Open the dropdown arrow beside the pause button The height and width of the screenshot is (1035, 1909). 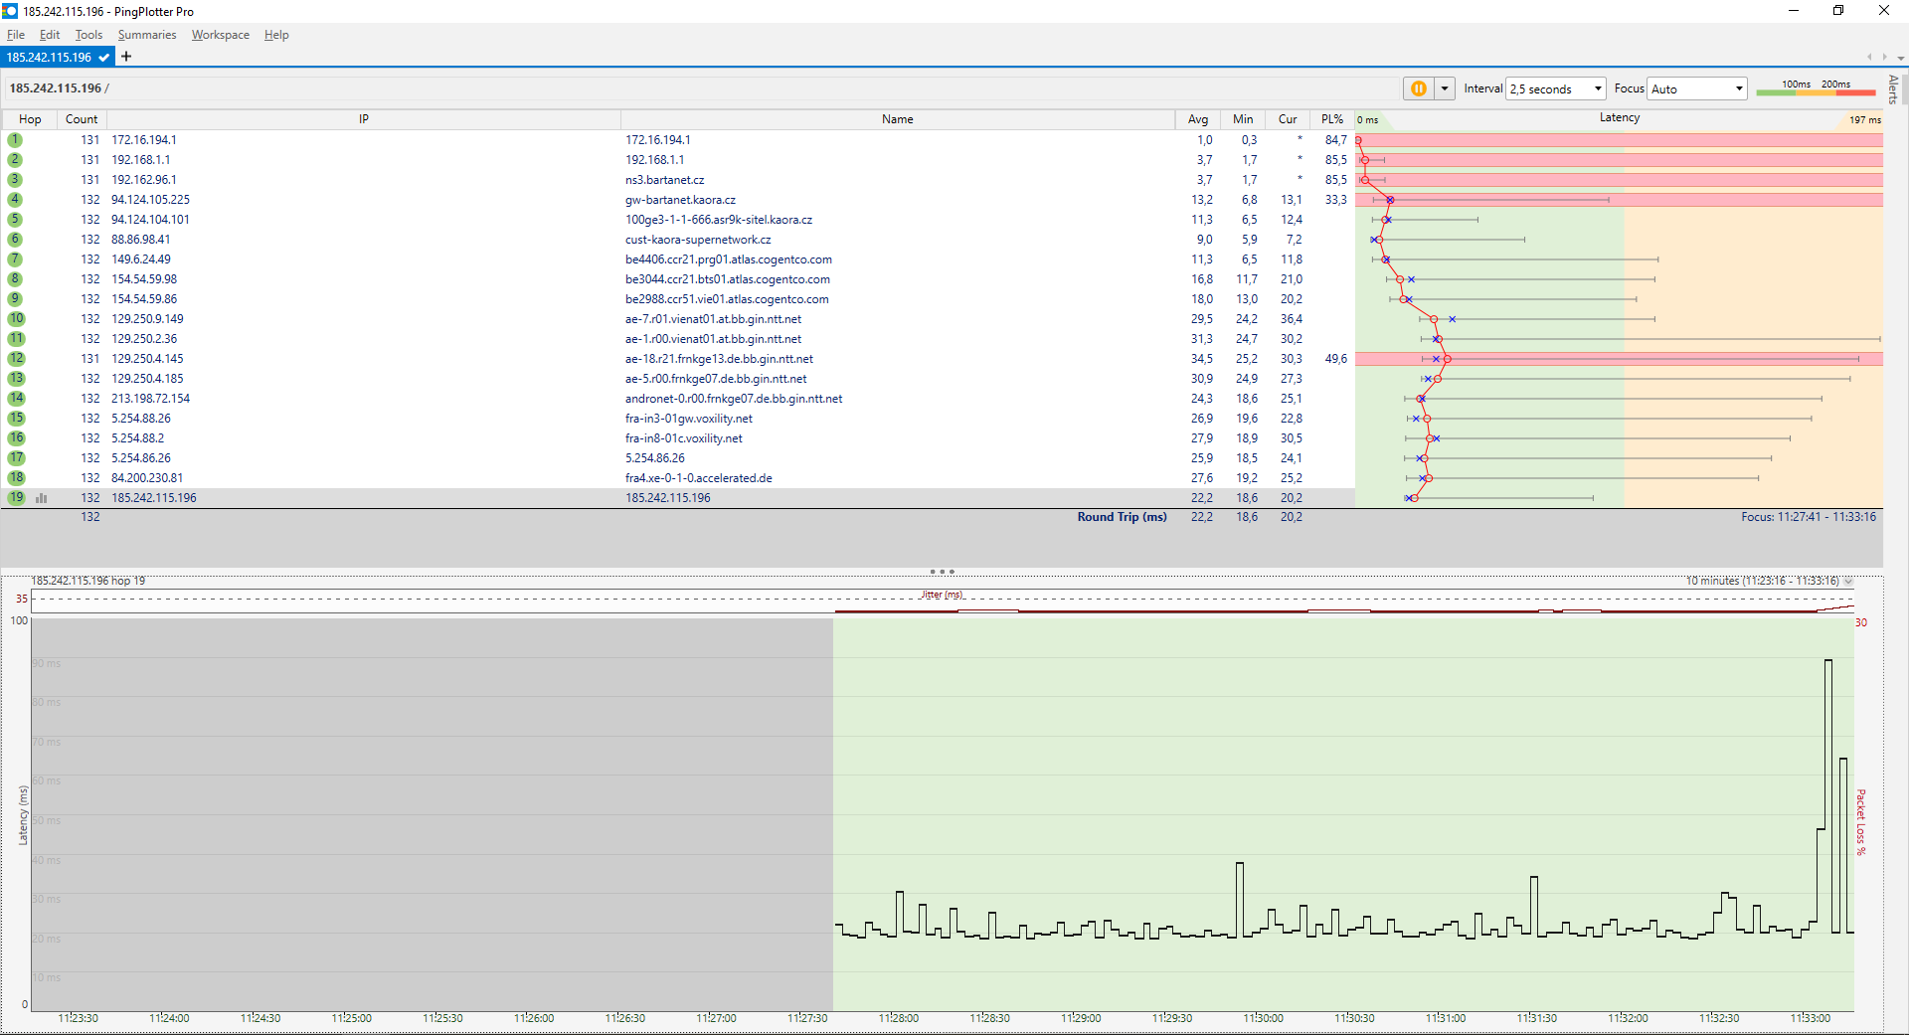coord(1445,88)
